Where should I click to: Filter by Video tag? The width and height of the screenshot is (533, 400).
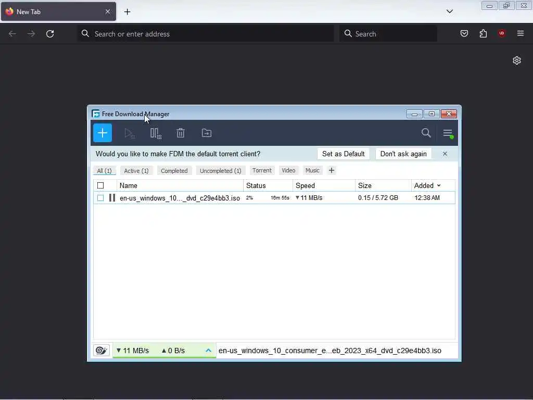point(288,170)
